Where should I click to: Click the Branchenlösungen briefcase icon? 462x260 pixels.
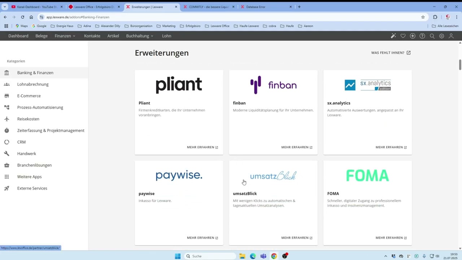tap(6, 165)
